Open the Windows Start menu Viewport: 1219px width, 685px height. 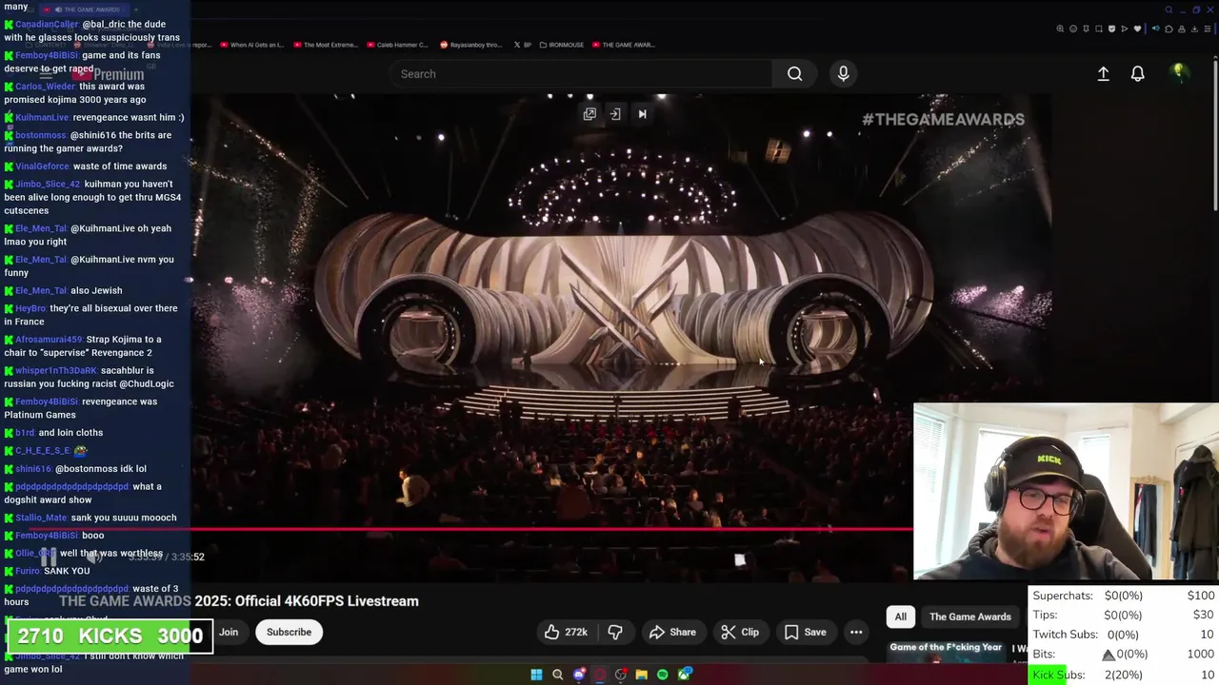click(536, 675)
